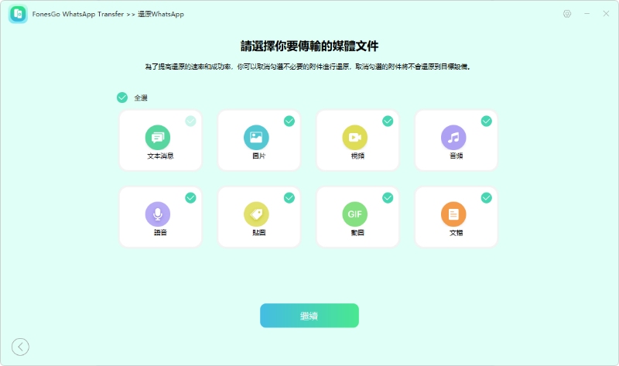Click the purple music note audio icon
Viewport: 619px width, 366px height.
coord(453,138)
